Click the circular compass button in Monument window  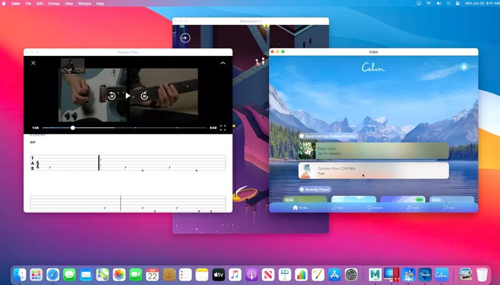tap(185, 38)
